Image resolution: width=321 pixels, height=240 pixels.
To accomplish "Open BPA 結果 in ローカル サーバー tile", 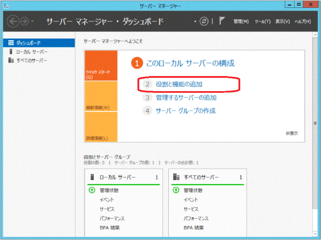I will coord(110,228).
